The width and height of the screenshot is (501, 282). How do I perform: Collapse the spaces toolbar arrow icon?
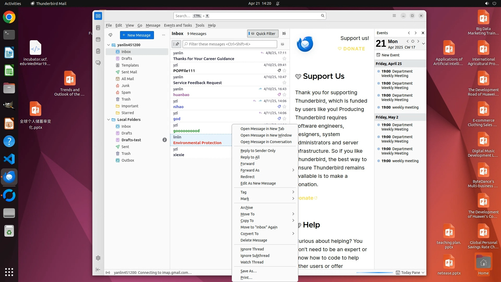pos(98,269)
